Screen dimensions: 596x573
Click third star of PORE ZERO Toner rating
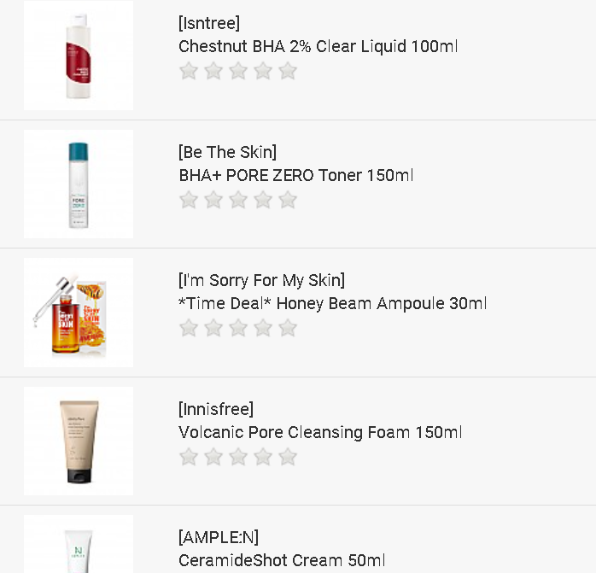[238, 200]
